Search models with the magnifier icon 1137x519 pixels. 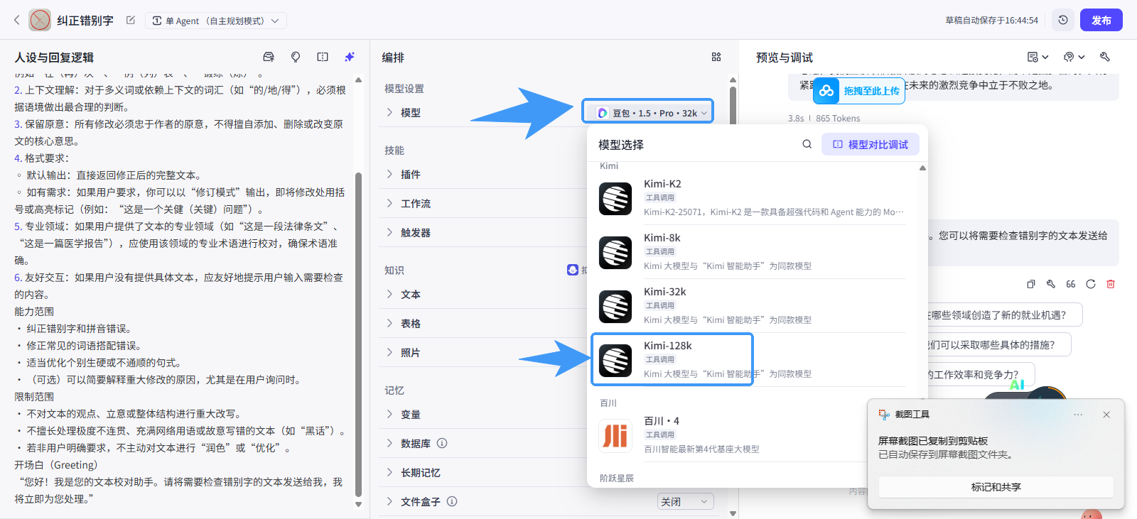(x=807, y=144)
